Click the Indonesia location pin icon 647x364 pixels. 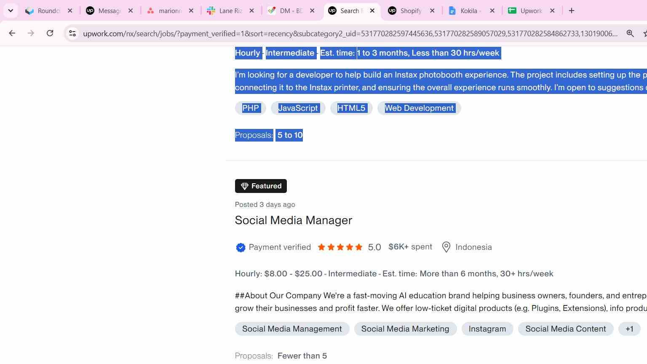[446, 247]
